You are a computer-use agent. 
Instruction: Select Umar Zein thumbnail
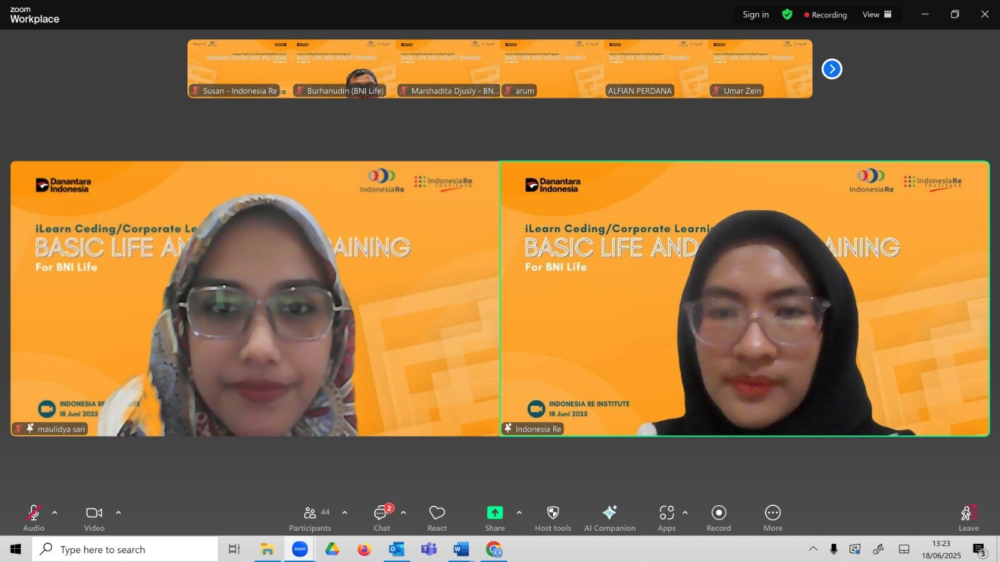pos(761,69)
